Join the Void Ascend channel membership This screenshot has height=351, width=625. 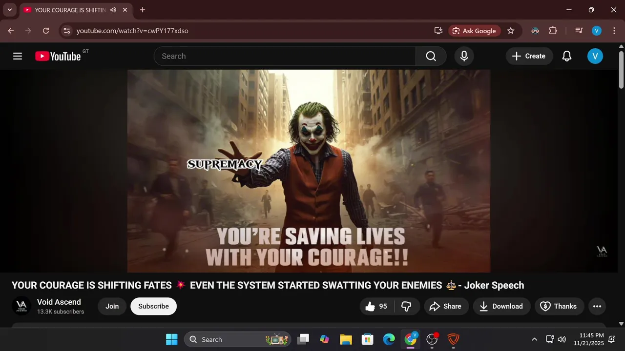click(x=112, y=306)
